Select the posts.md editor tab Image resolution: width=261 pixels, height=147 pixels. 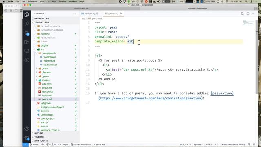pos(113,13)
